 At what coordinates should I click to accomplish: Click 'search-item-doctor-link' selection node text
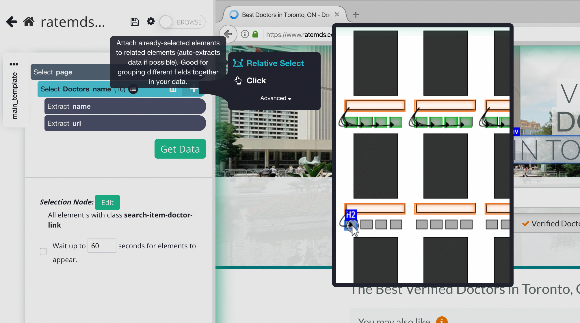pyautogui.click(x=120, y=220)
